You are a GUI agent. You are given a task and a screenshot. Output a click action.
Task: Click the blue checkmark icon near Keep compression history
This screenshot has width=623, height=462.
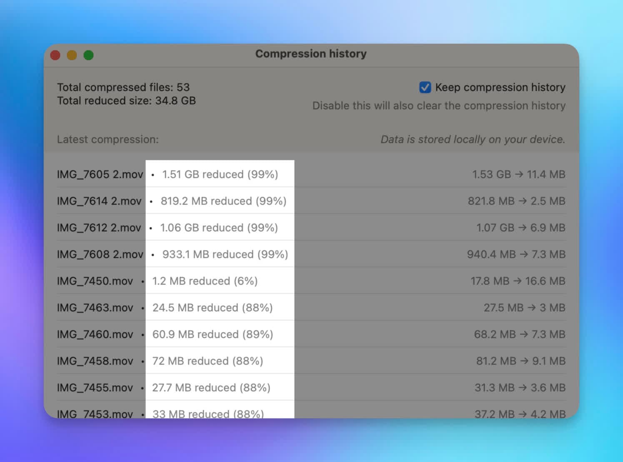(425, 87)
